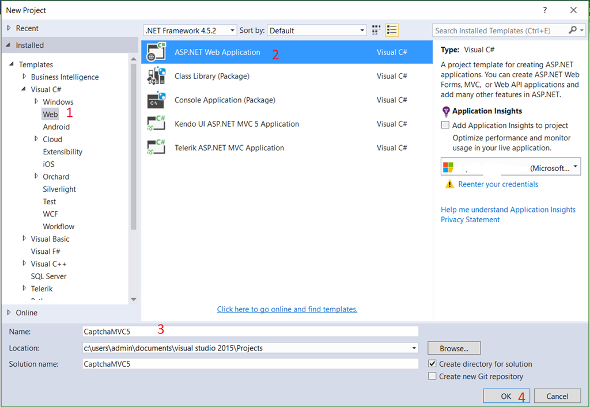The width and height of the screenshot is (590, 407).
Task: Click the Cancel button
Action: [557, 396]
